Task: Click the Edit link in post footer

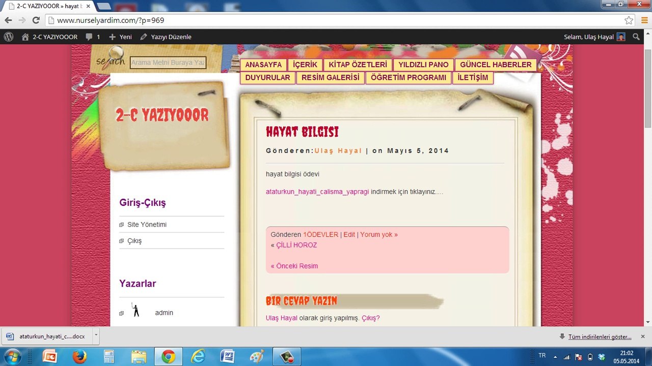Action: (349, 234)
